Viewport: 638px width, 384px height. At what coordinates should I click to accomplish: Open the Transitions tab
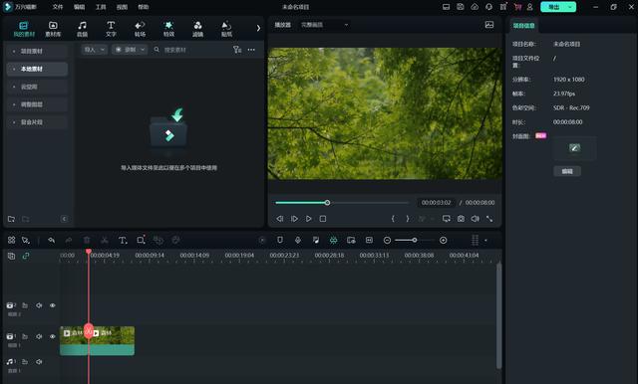click(140, 29)
